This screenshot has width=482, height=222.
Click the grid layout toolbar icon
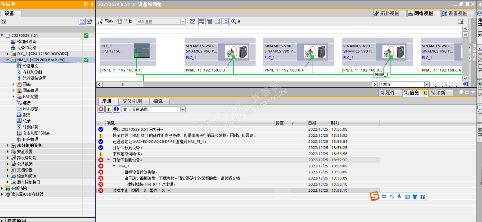click(x=217, y=22)
